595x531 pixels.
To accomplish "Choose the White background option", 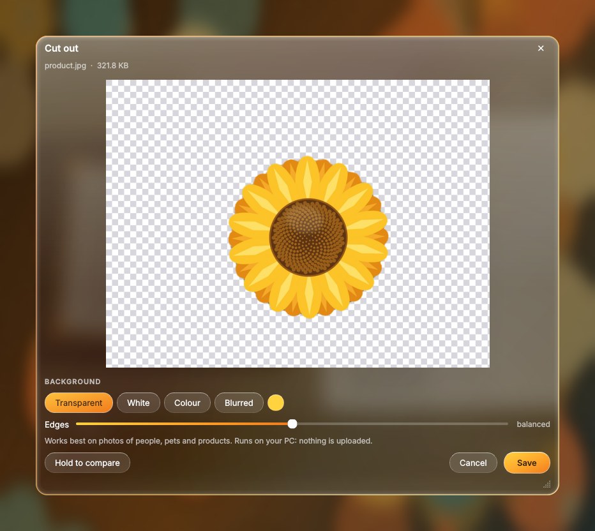I will coord(139,403).
